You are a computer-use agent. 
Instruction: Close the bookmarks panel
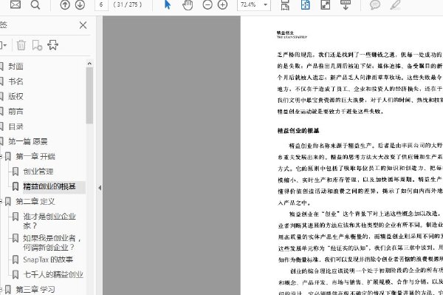[83, 25]
